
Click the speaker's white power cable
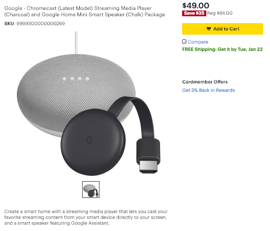pyautogui.click(x=76, y=43)
